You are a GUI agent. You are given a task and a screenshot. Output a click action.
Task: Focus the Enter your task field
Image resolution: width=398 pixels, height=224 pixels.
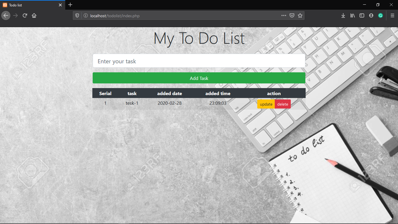click(199, 61)
